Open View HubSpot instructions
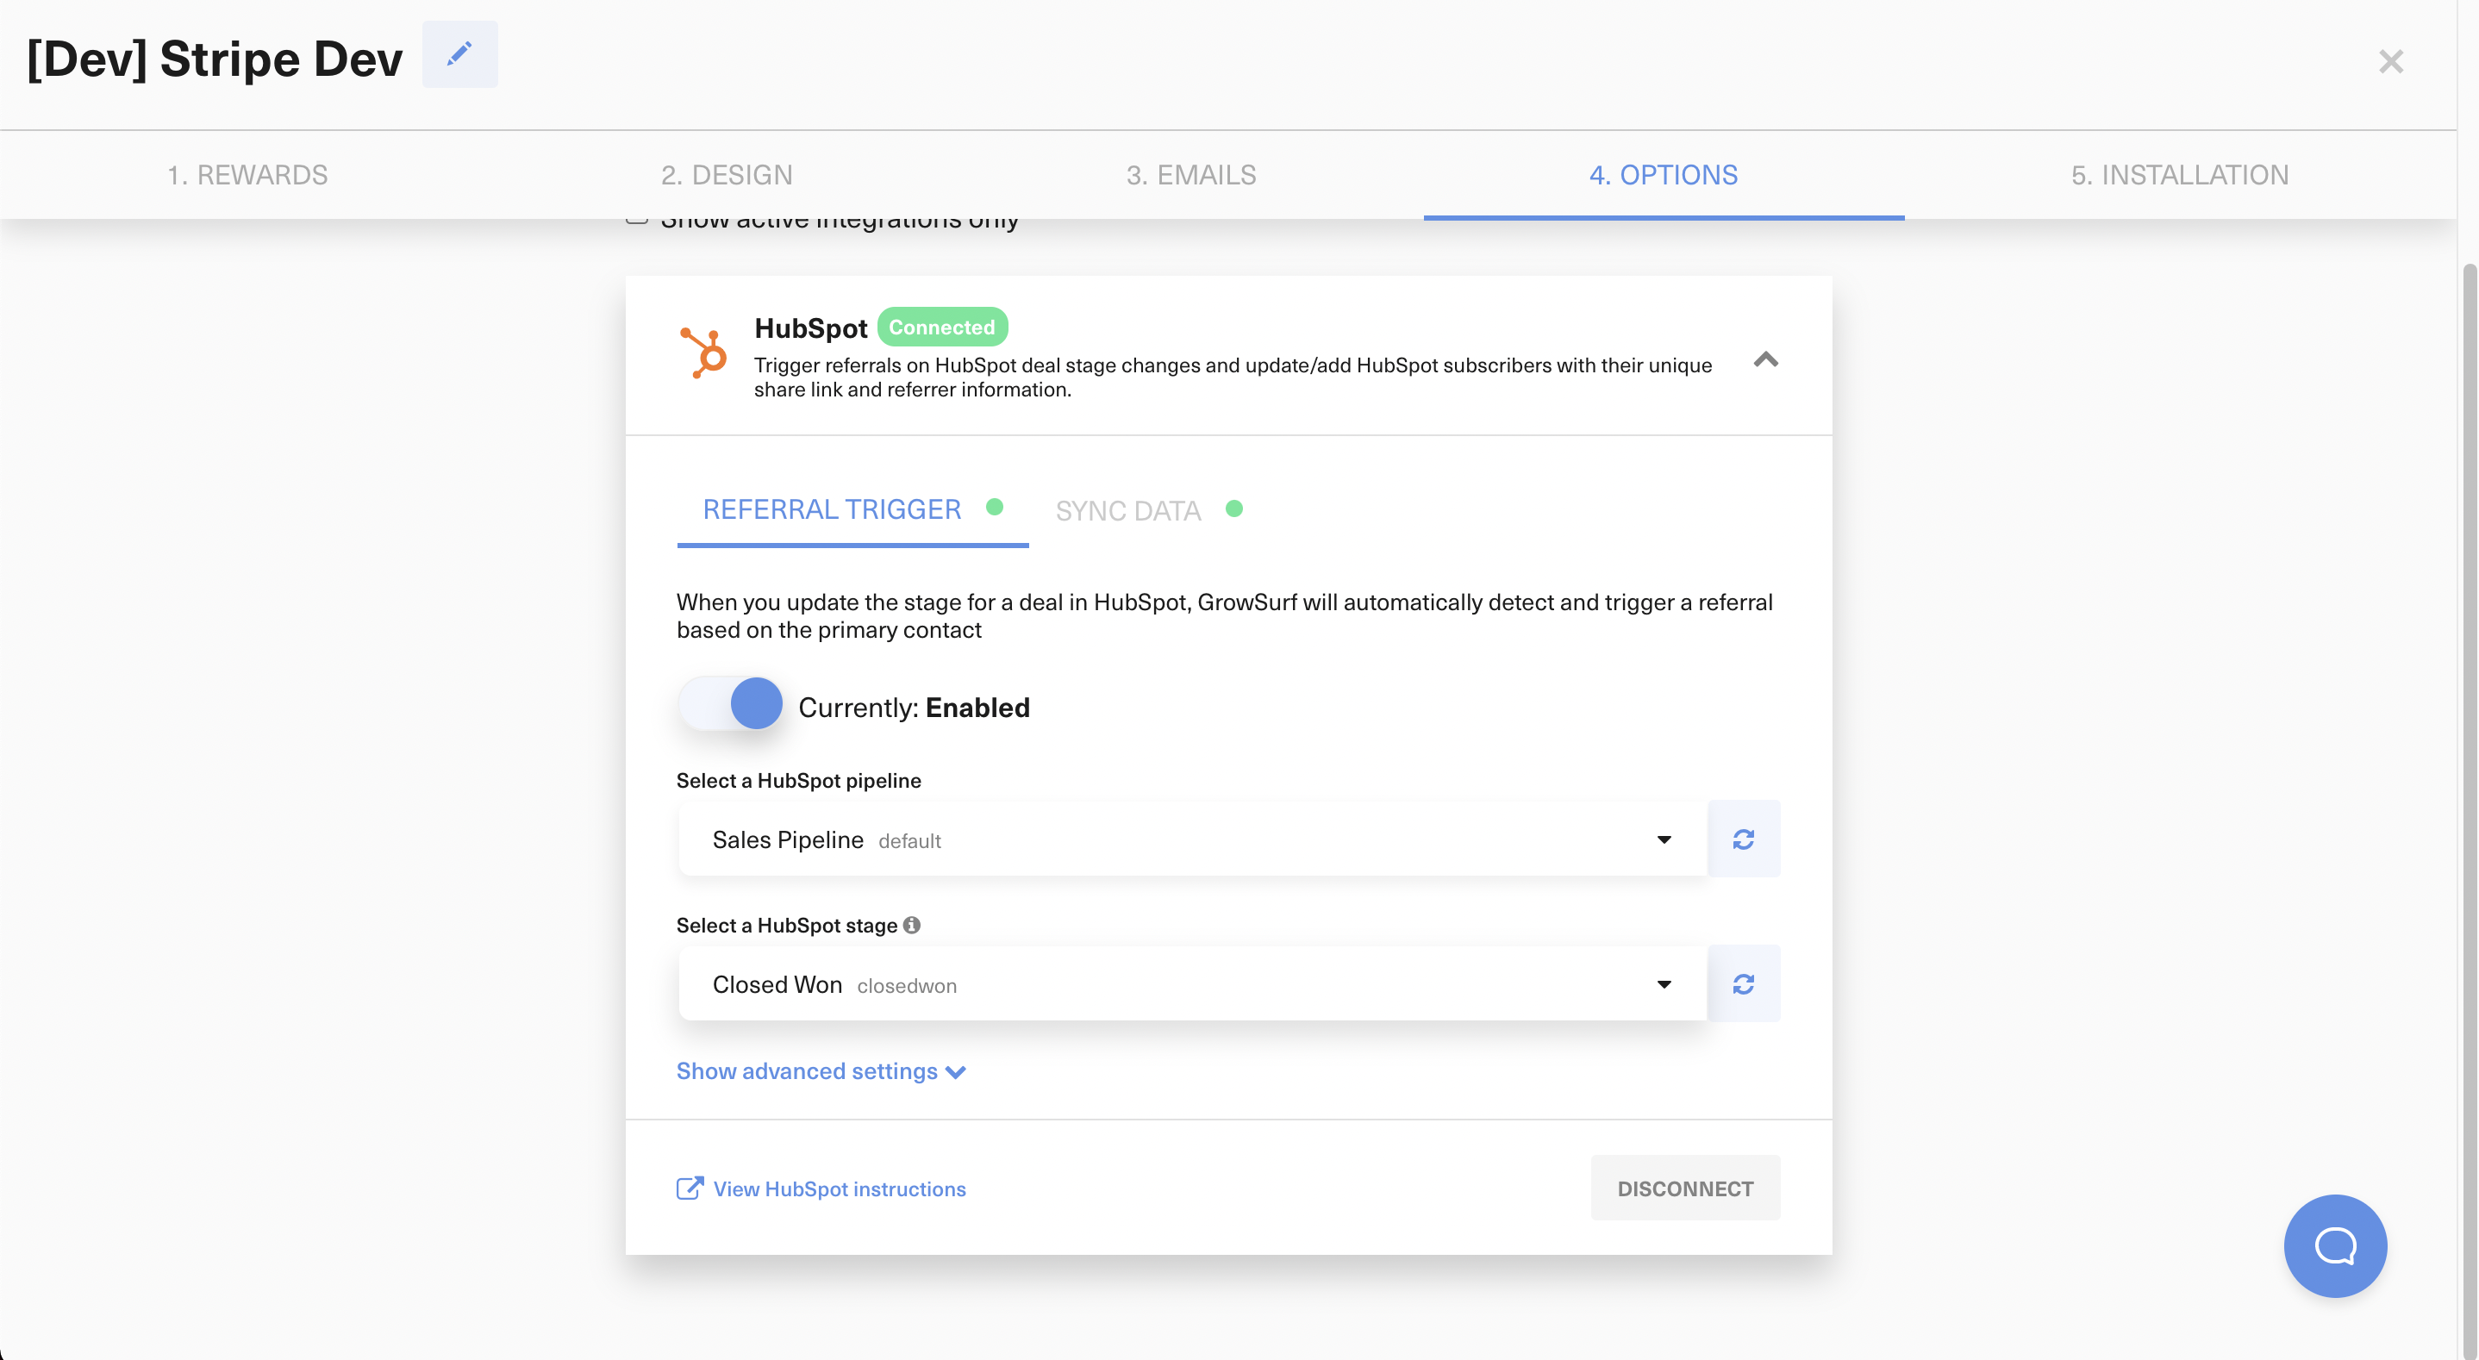 pyautogui.click(x=838, y=1188)
